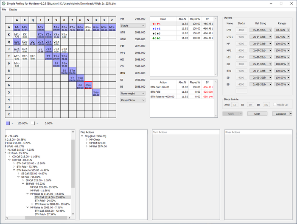Select the AKs cell in hand matrix
This screenshot has width=297, height=224.
[25, 27]
